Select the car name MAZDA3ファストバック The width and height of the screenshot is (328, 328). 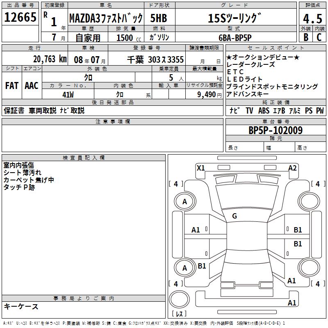106,18
